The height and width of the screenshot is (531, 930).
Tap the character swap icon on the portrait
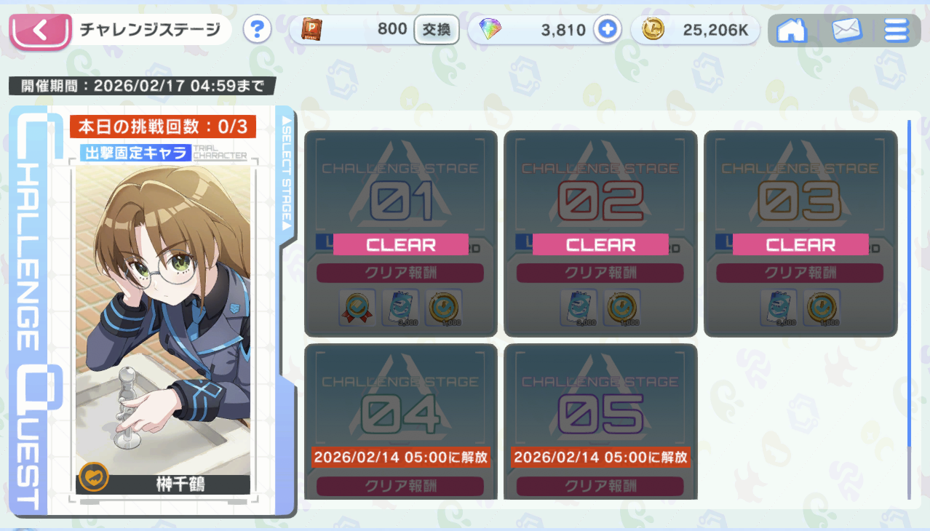tap(94, 476)
